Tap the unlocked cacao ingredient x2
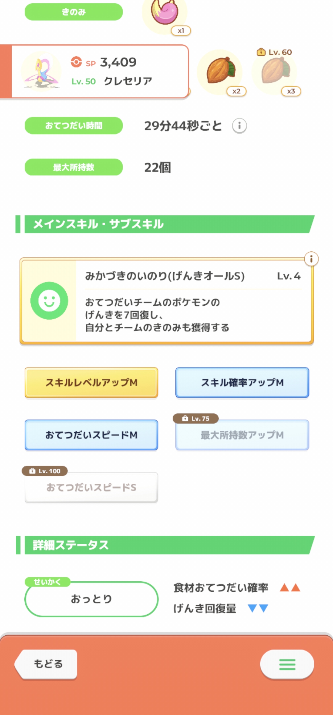Viewport: 333px width, 715px height. click(220, 71)
